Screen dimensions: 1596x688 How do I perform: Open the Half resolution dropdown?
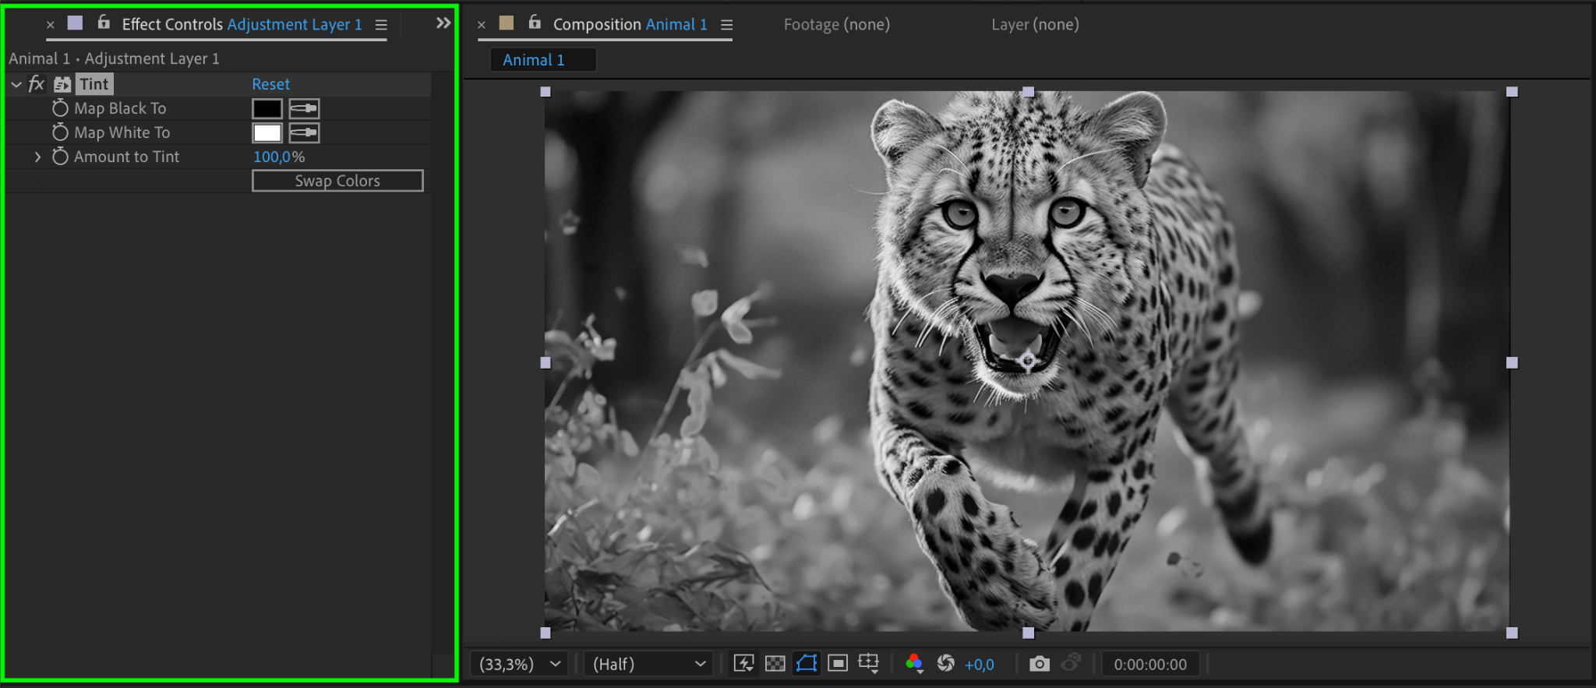(x=648, y=664)
